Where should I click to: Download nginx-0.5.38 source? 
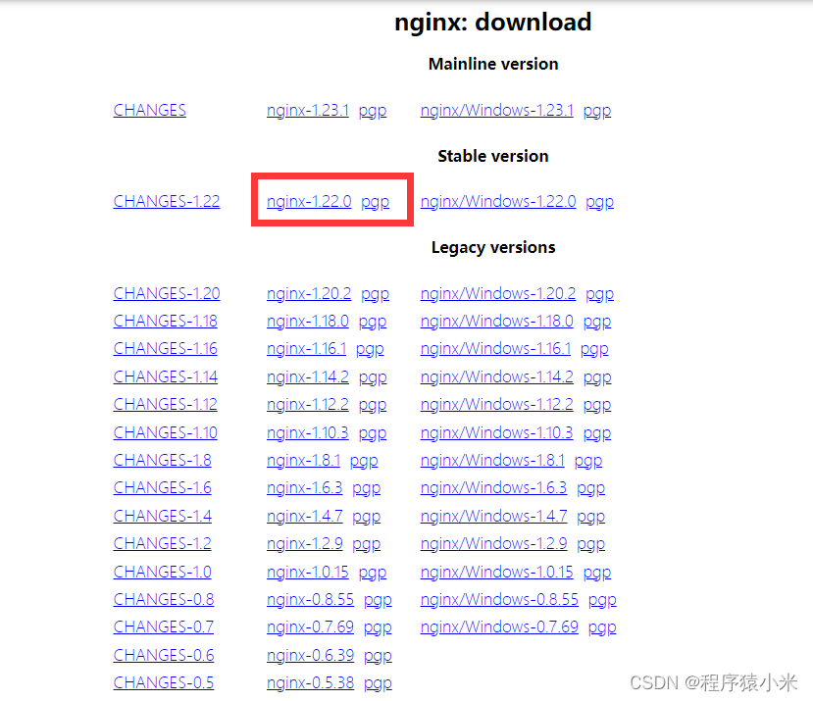(310, 683)
